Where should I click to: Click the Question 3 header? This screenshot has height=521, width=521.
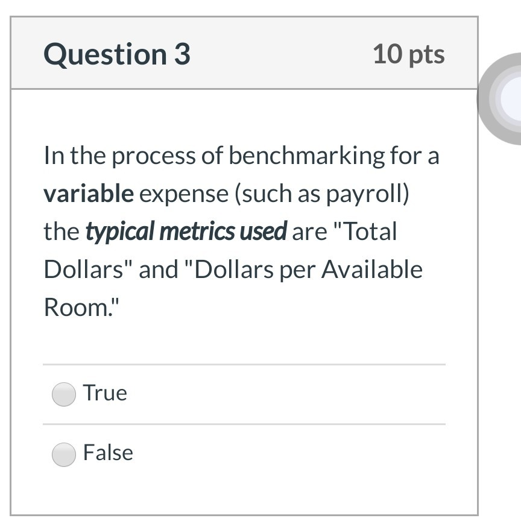(118, 54)
